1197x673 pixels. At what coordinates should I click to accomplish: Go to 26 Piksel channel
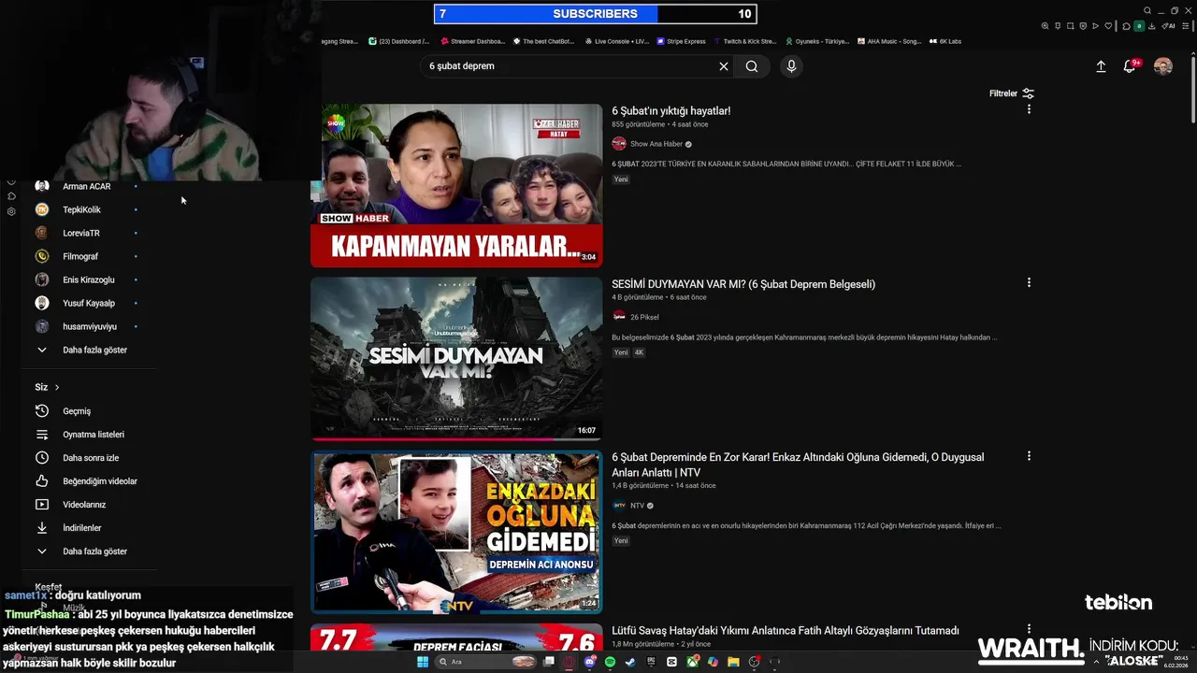(644, 317)
